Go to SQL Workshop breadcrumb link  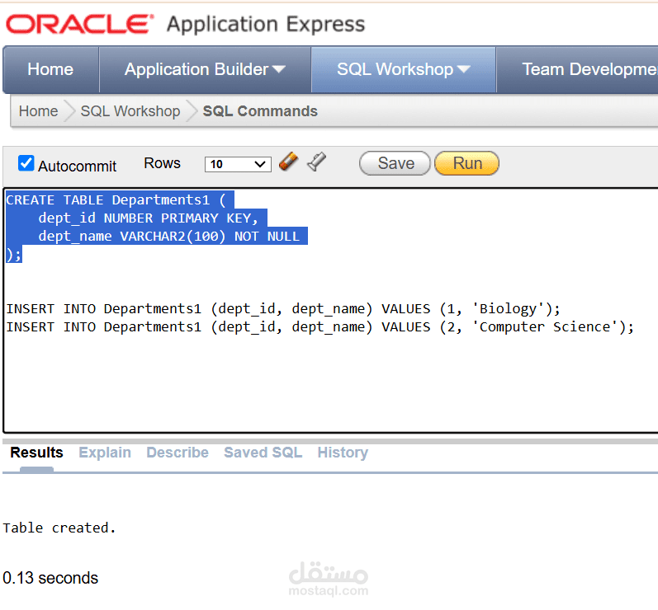(130, 111)
